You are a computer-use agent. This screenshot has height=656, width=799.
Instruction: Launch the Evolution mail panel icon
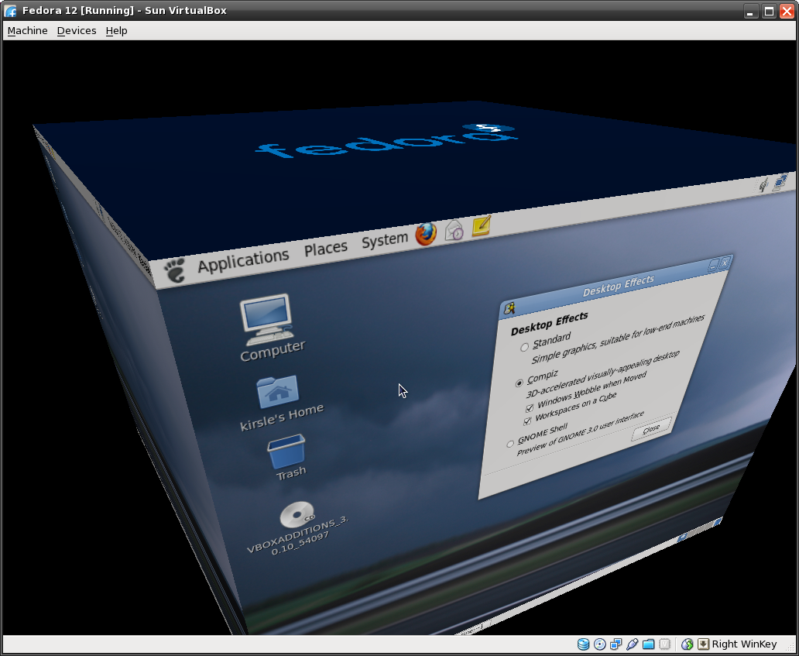point(454,230)
